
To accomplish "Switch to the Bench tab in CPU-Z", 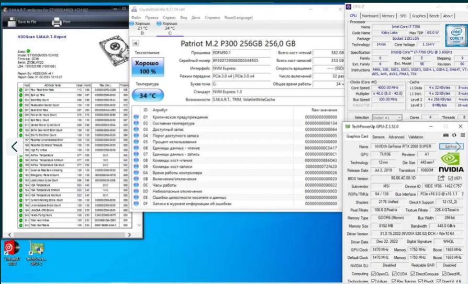I will [434, 16].
